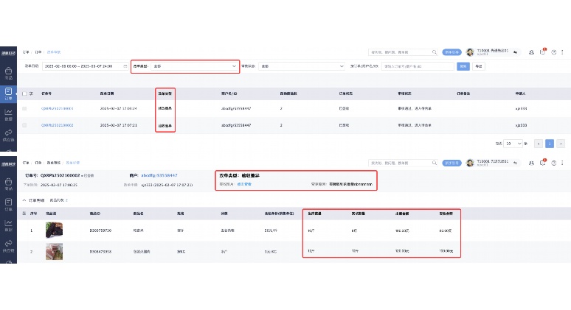This screenshot has width=571, height=310.
Task: Click calendar icon in change date range field
Action: pyautogui.click(x=125, y=66)
